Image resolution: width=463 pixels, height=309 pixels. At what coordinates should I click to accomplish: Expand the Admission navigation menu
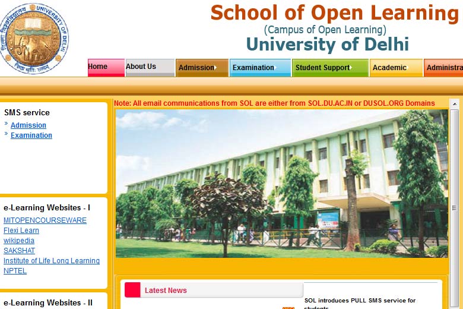pos(202,68)
